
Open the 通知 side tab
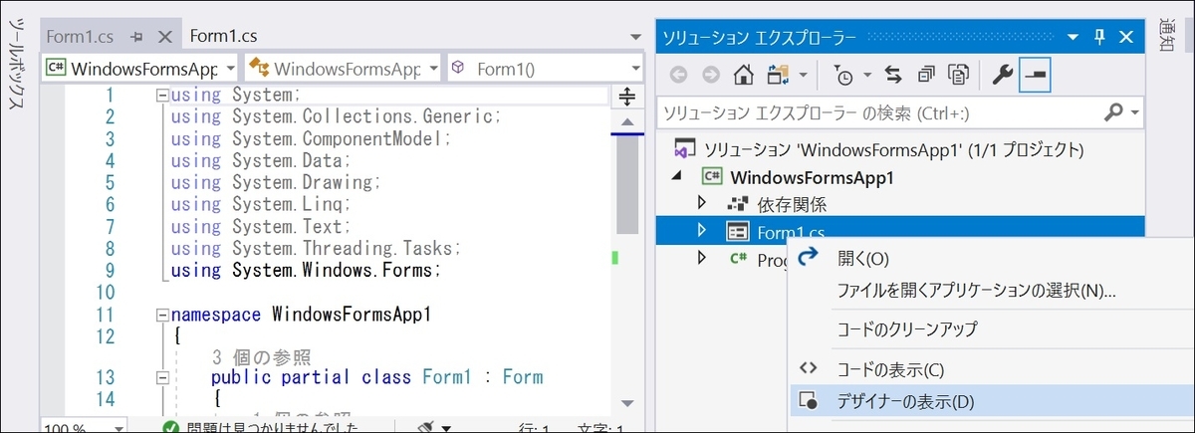(x=1167, y=37)
